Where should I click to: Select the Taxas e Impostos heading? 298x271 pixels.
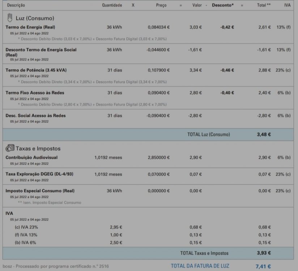(38, 149)
